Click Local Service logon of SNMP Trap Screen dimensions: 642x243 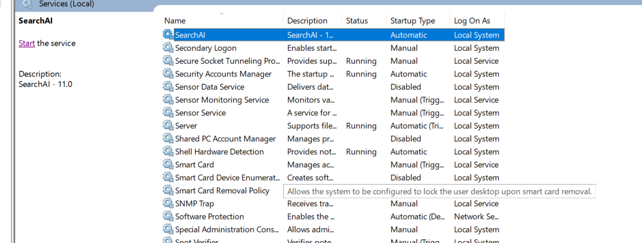click(476, 203)
